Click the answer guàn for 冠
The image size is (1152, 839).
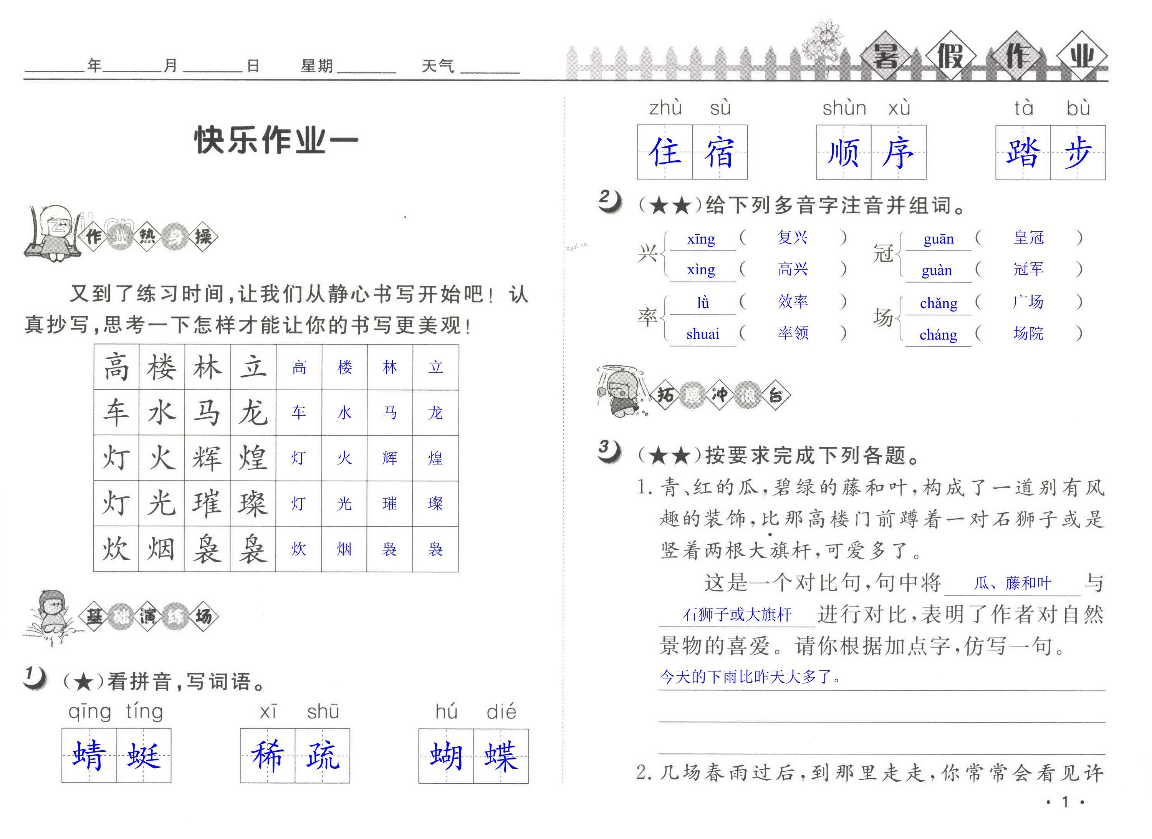click(x=937, y=270)
